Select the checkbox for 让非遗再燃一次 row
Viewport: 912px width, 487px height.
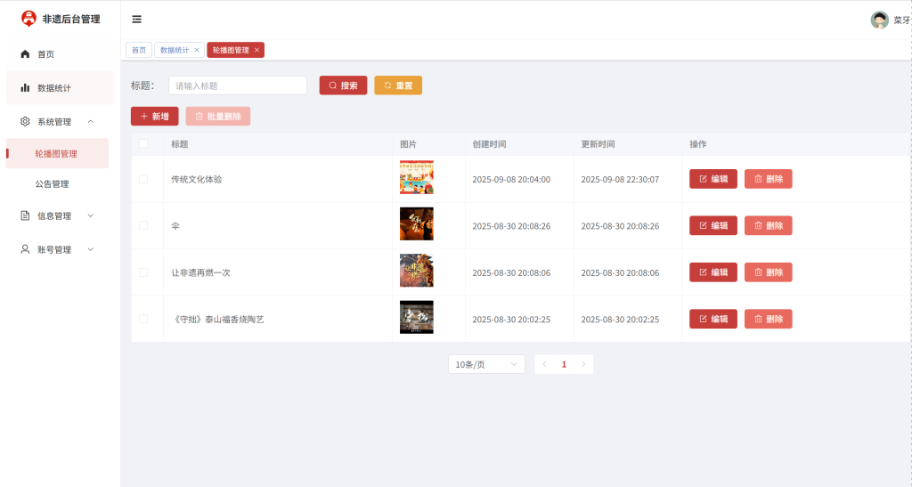tap(143, 272)
